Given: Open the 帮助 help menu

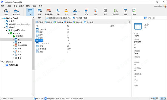Looking at the screenshot, I should pyautogui.click(x=40, y=6).
